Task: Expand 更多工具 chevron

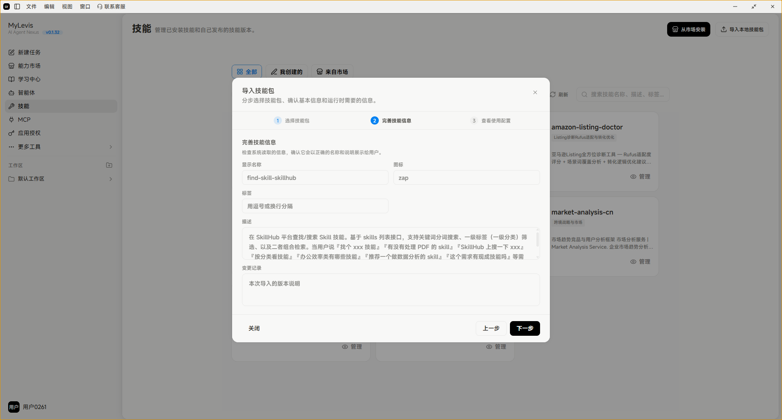Action: click(x=111, y=147)
